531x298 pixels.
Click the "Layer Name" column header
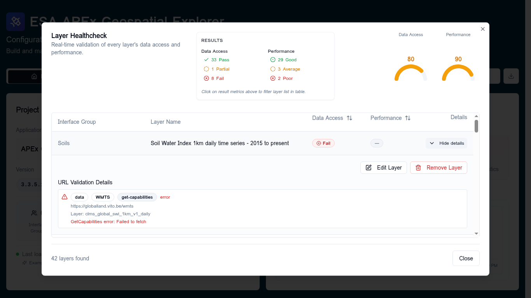pyautogui.click(x=166, y=122)
